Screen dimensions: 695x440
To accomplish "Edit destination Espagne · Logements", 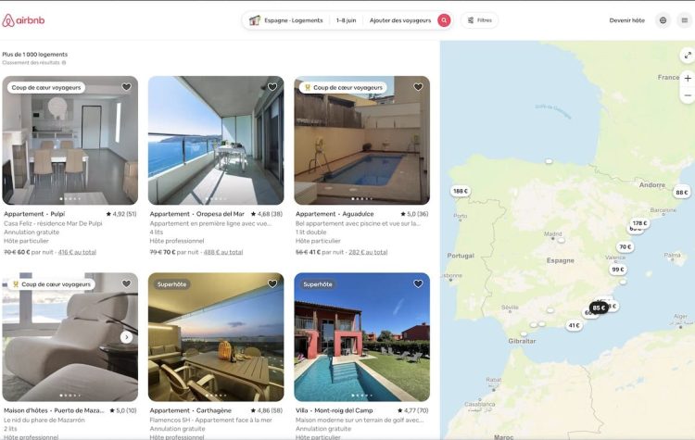I will coord(286,20).
